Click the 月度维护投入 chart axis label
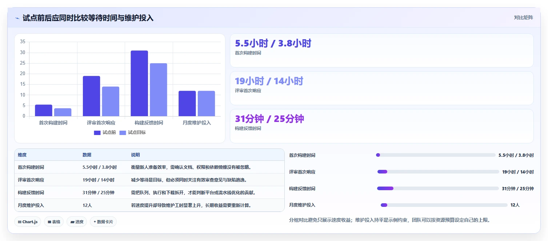 (197, 123)
